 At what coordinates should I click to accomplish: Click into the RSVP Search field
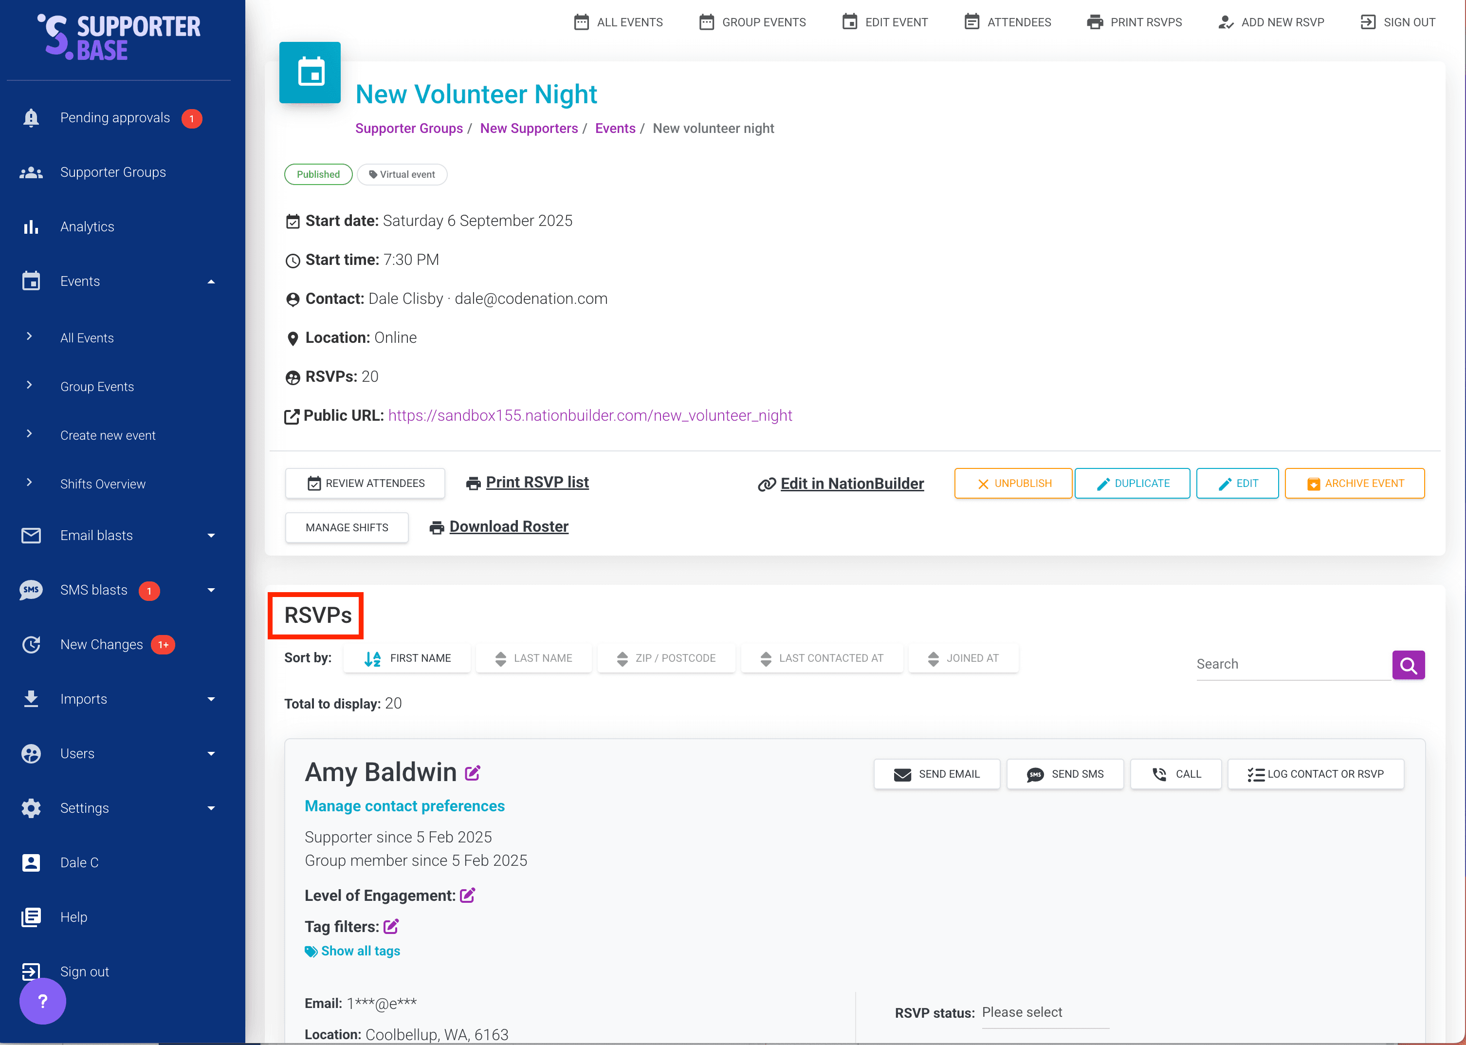[1291, 664]
